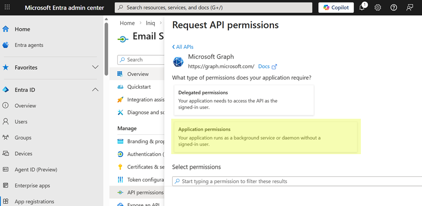Open the app launcher waffle menu
Viewport: 422px width, 206px height.
click(7, 7)
